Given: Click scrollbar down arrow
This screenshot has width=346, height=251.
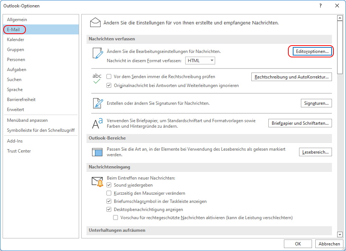Looking at the screenshot, I should tap(340, 234).
